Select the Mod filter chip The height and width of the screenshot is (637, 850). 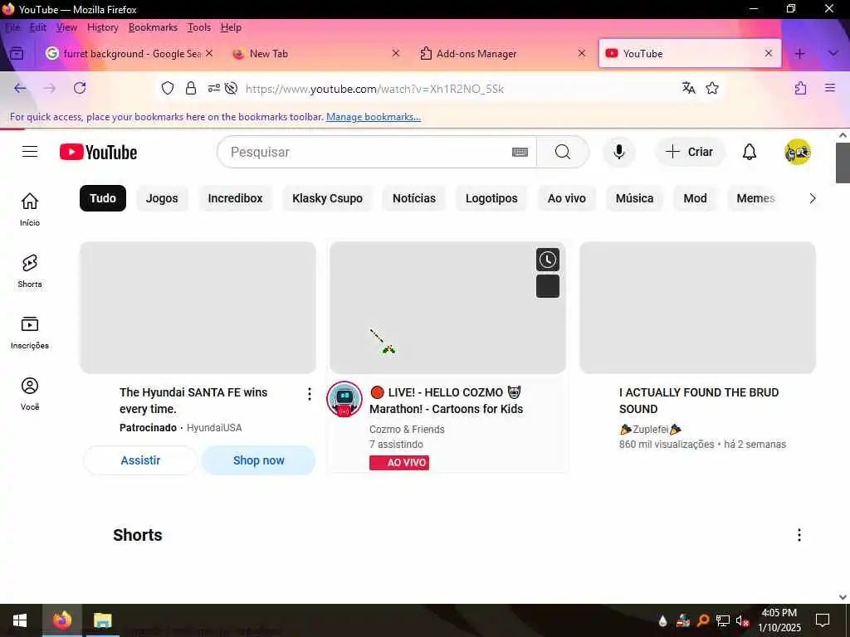pyautogui.click(x=695, y=198)
